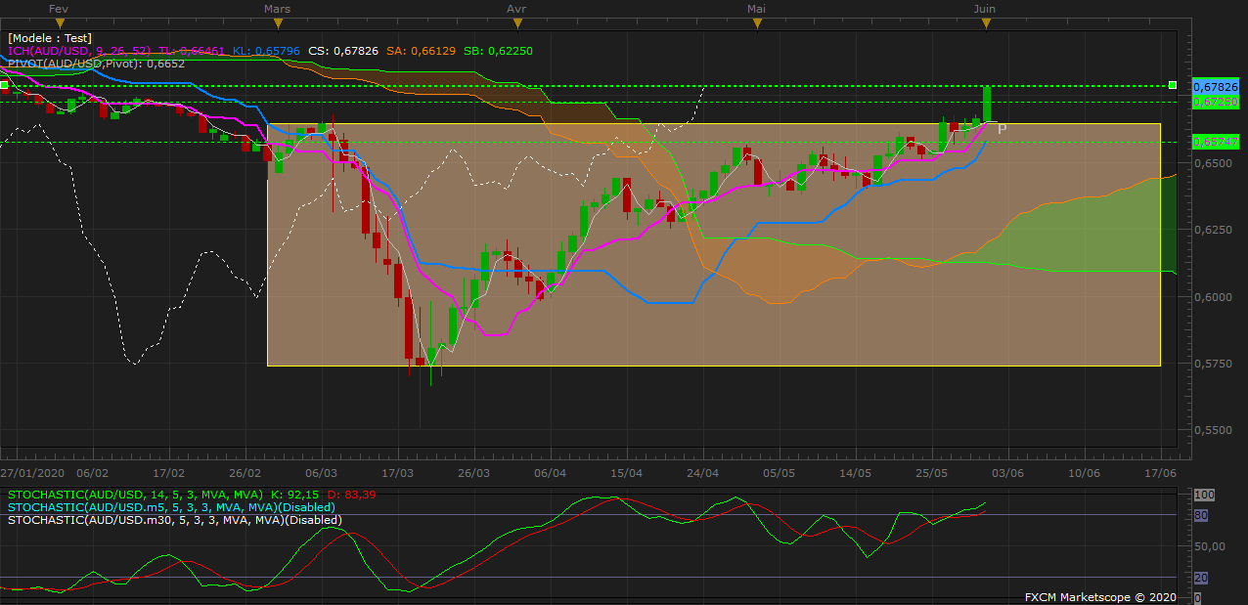1248x605 pixels.
Task: Click the 20 oversold level label
Action: coord(1202,578)
